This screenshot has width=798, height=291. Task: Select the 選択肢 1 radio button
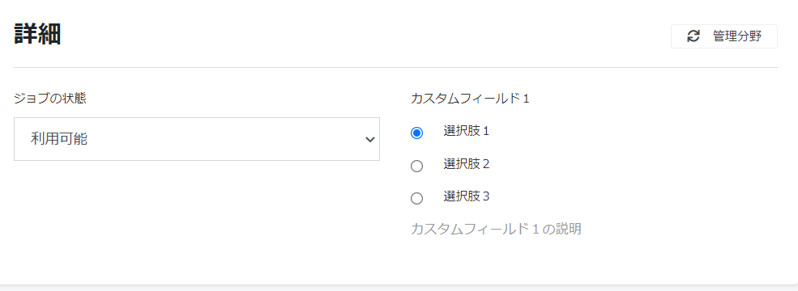pyautogui.click(x=416, y=133)
